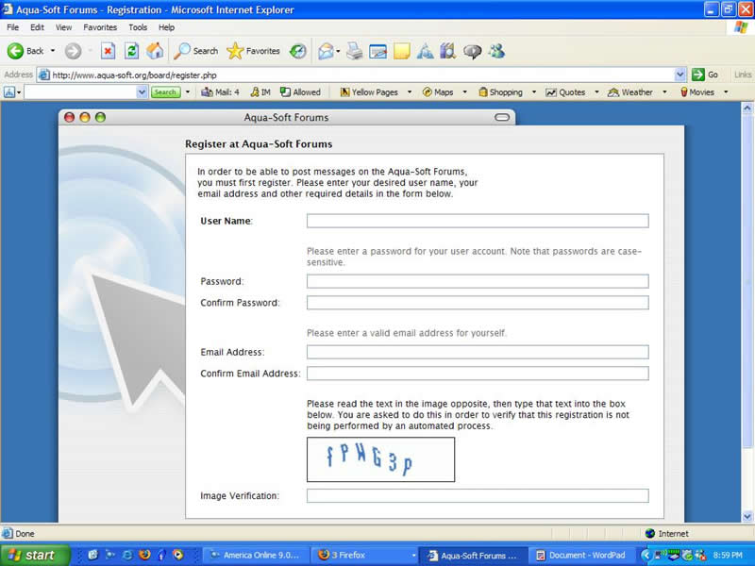Click the Mail envelope icon

click(x=326, y=51)
